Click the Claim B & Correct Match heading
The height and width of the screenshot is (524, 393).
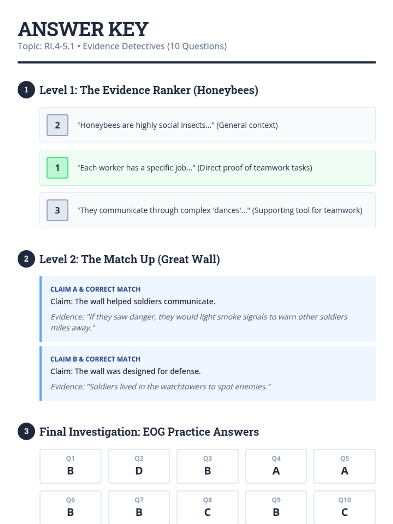(95, 359)
